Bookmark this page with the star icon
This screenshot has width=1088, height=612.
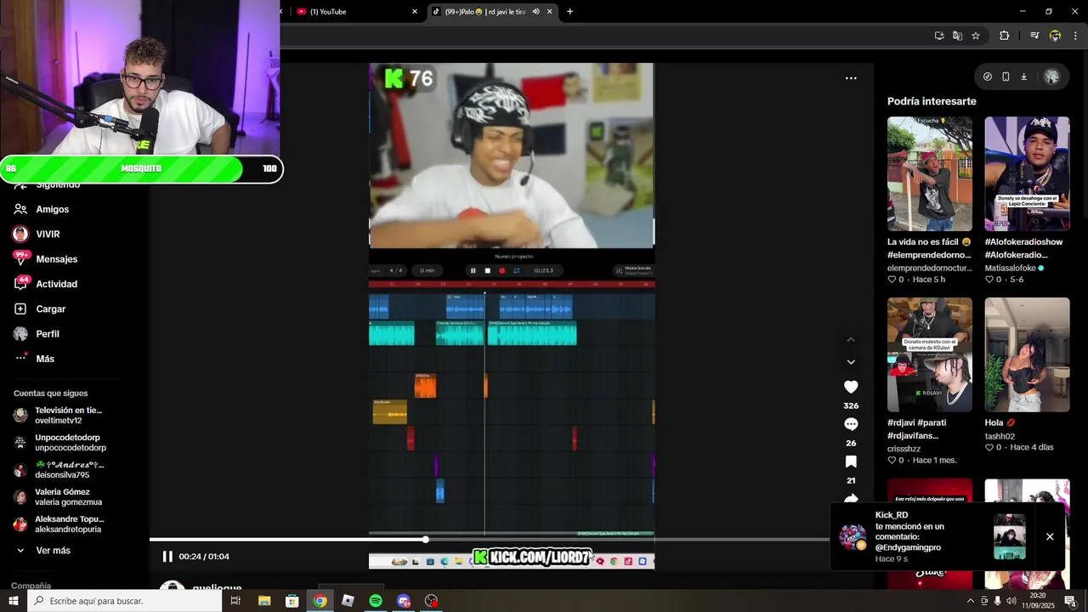(976, 36)
